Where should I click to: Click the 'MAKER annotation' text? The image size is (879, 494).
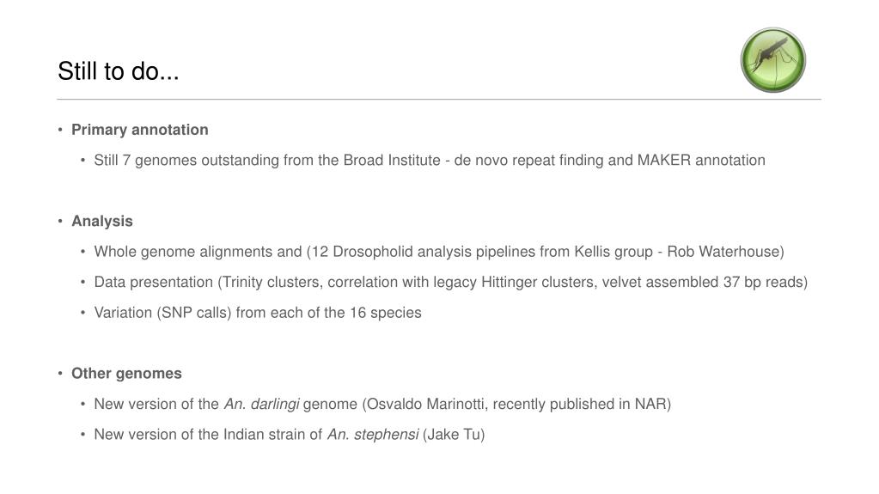[x=701, y=161]
